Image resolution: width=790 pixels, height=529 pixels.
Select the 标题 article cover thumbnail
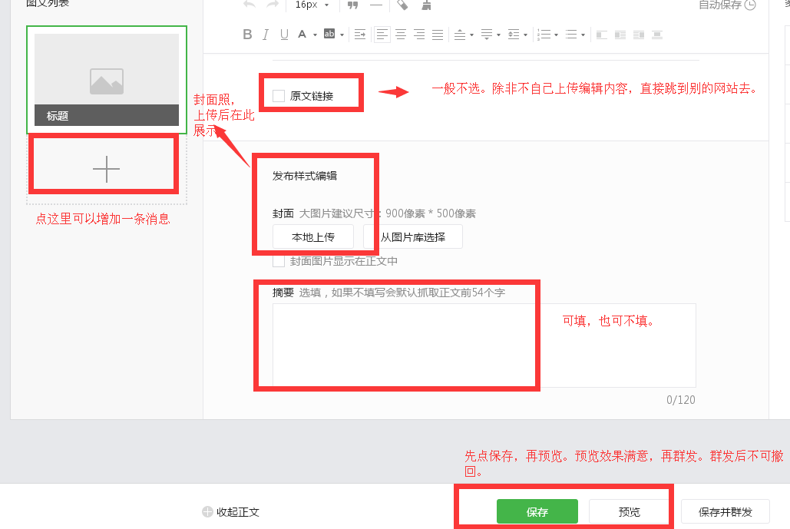107,80
